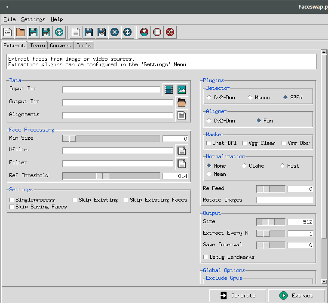Open the Settings menu
This screenshot has height=303, width=328.
tap(33, 19)
